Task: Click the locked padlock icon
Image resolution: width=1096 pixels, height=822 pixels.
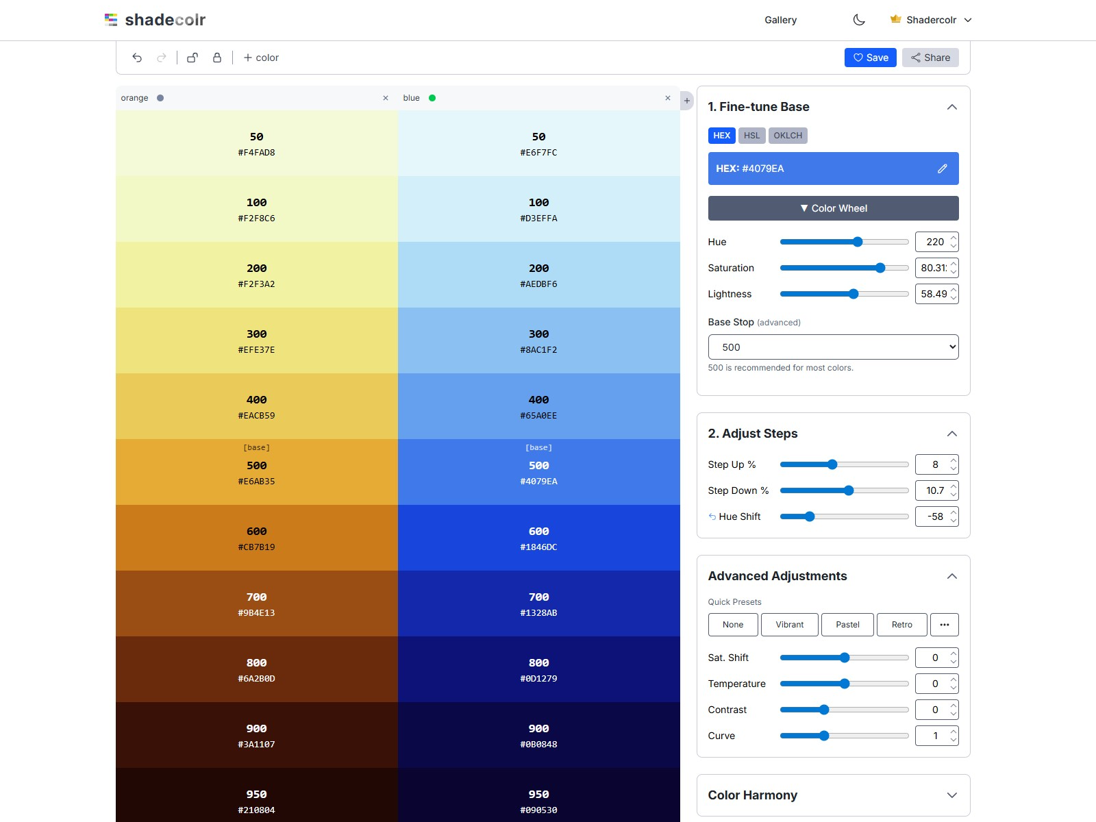Action: tap(217, 58)
